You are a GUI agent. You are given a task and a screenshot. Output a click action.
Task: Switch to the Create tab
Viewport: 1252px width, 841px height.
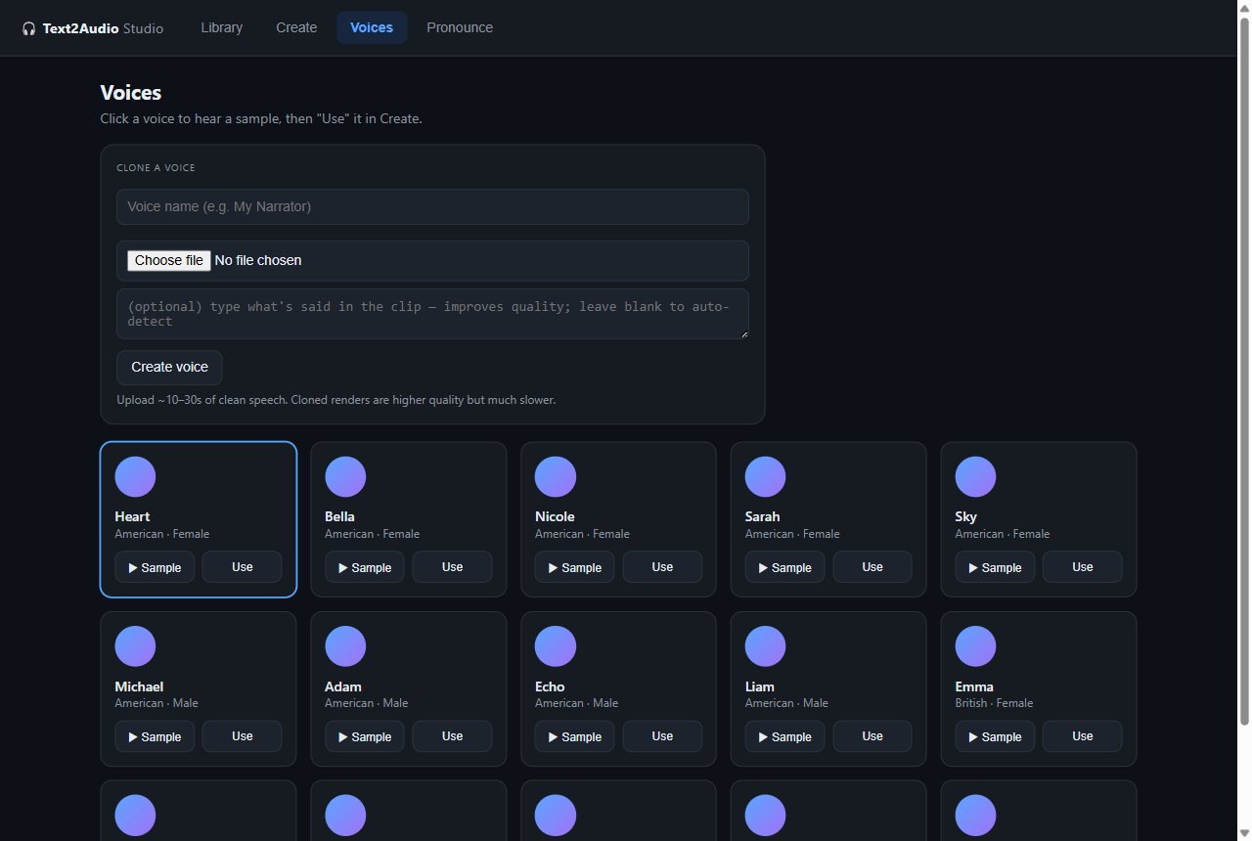point(296,27)
